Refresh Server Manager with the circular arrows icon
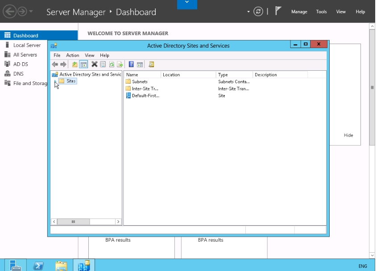 [x=258, y=12]
